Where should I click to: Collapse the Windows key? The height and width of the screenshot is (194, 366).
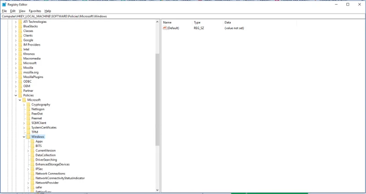(24, 136)
